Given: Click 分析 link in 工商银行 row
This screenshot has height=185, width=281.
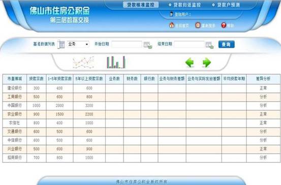Looking at the screenshot, I should [263, 97].
